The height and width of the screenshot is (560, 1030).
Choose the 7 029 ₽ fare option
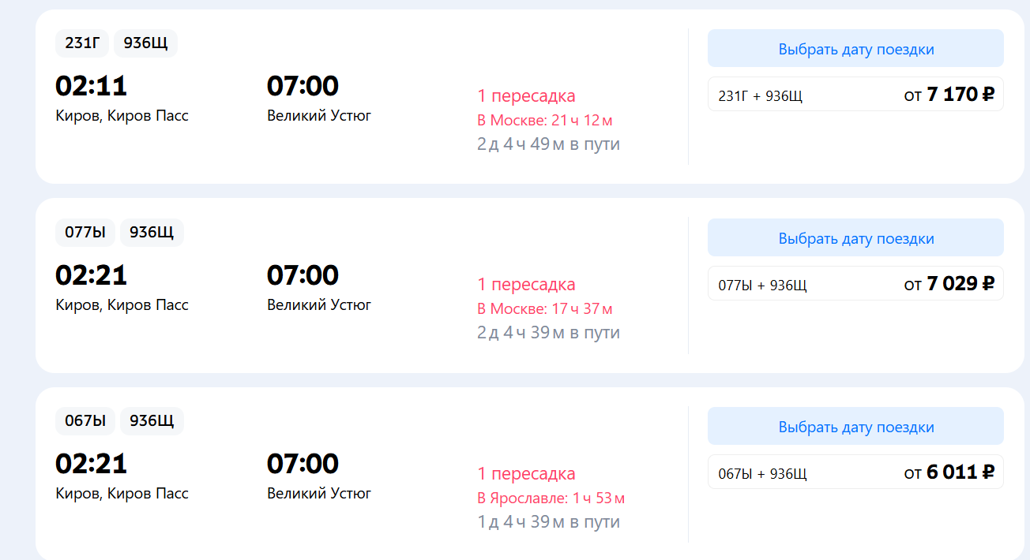[855, 284]
